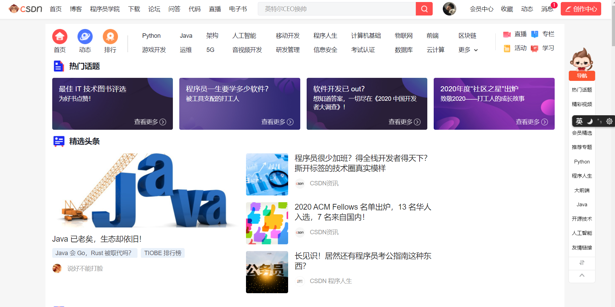The width and height of the screenshot is (615, 307).
Task: Select the 游戏开发 category link
Action: click(x=154, y=50)
